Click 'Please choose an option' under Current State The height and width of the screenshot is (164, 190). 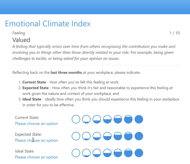(36, 124)
